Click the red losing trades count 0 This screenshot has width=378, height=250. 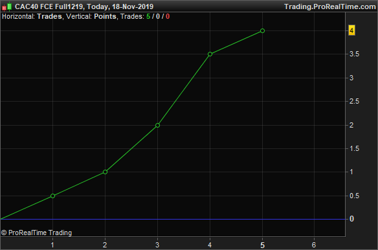tap(168, 16)
